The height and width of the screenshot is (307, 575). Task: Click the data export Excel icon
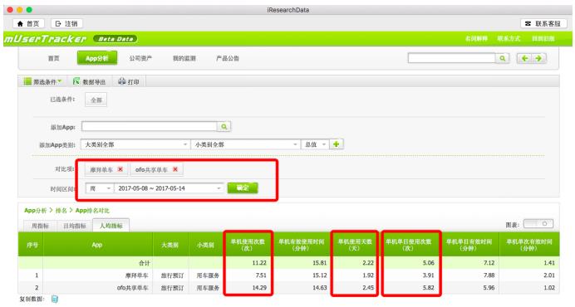click(x=76, y=81)
